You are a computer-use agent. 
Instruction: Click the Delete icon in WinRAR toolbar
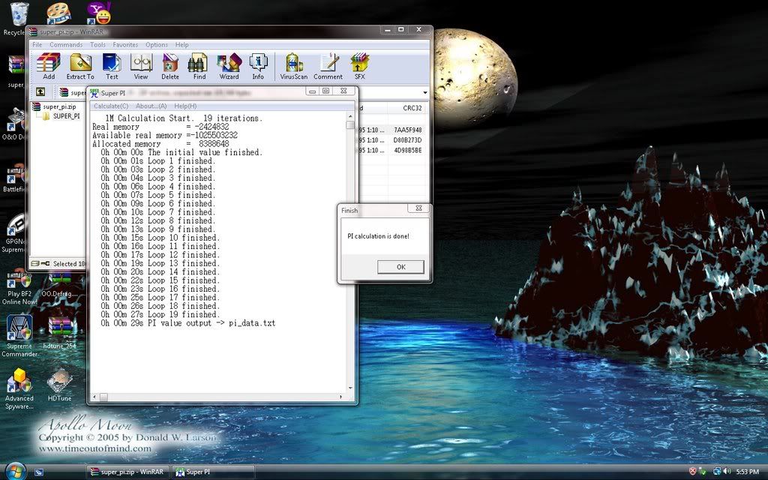click(170, 66)
